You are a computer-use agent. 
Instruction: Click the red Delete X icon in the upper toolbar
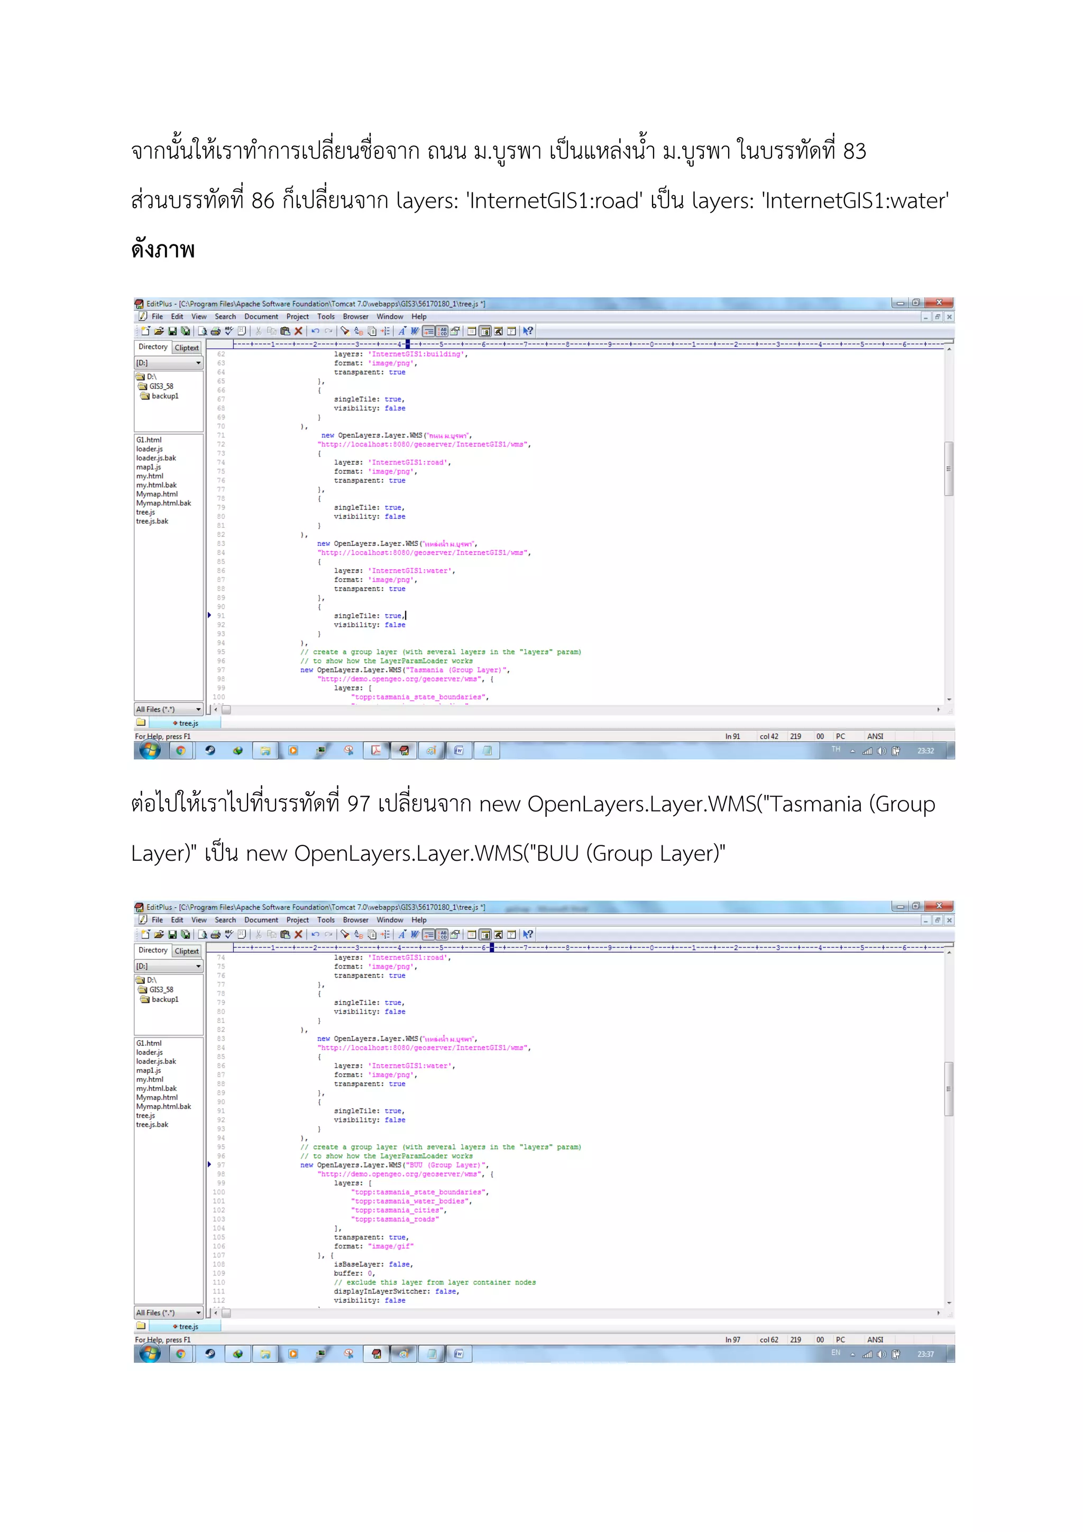coord(298,331)
